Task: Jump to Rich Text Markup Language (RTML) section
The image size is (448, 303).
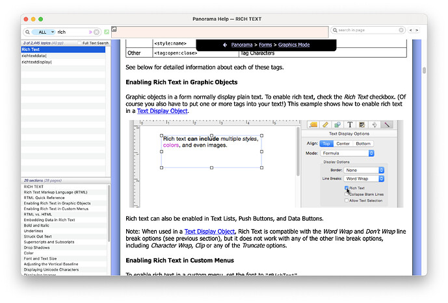Action: pyautogui.click(x=56, y=193)
